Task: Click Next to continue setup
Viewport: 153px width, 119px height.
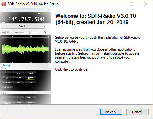Action: point(111,112)
